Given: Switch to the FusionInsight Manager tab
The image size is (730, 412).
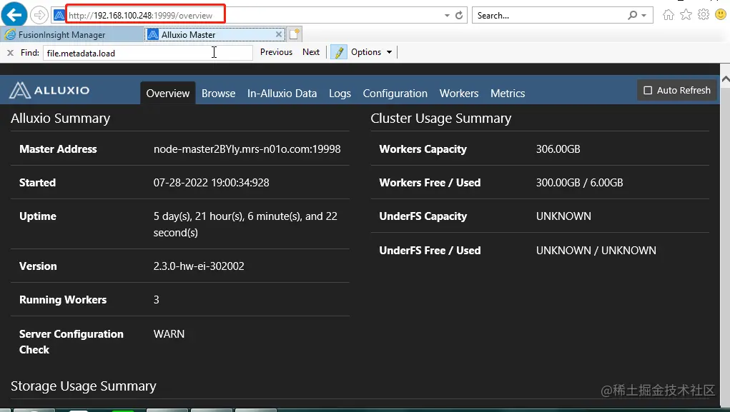Looking at the screenshot, I should coord(71,34).
